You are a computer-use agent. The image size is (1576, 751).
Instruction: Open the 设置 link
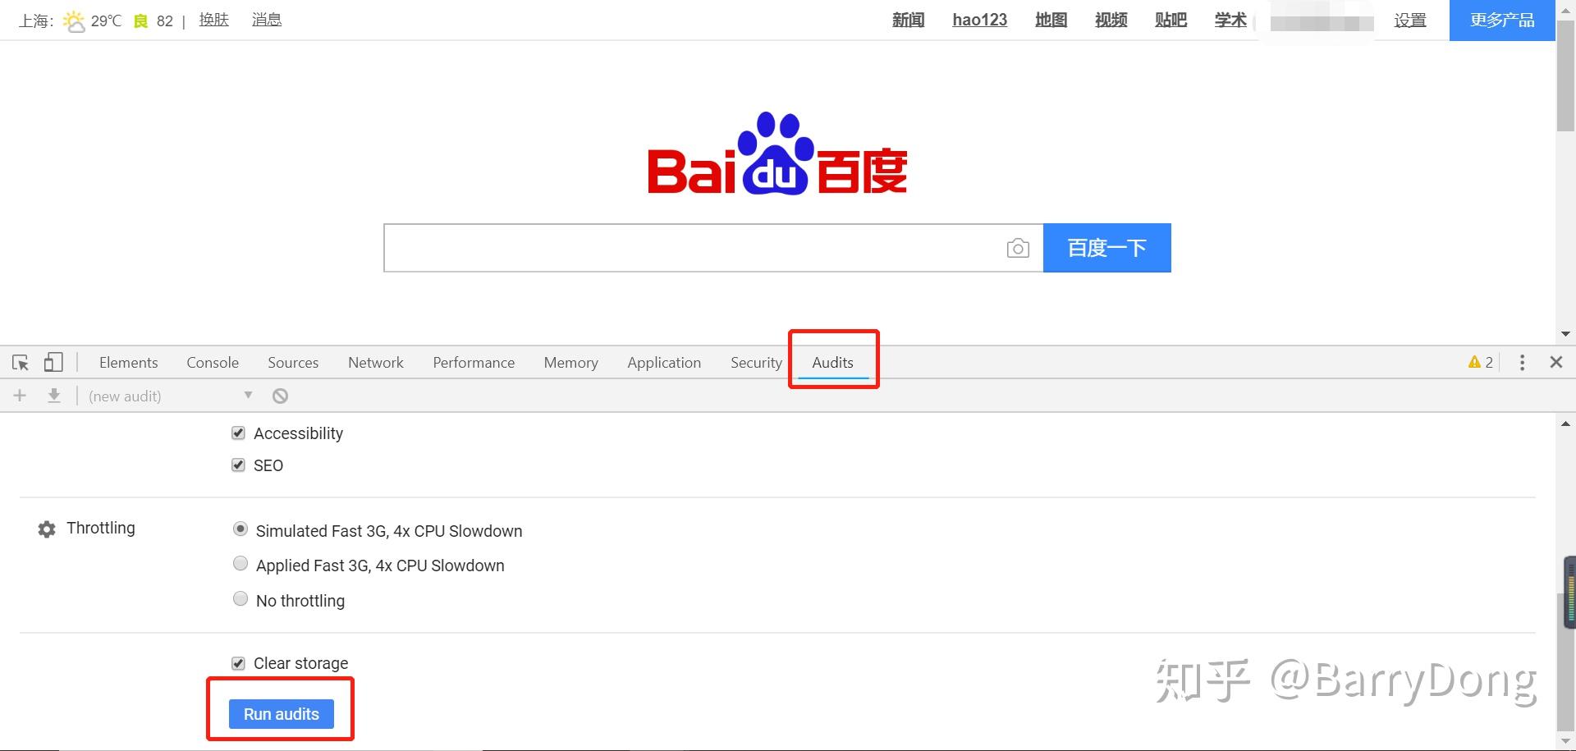1409,21
